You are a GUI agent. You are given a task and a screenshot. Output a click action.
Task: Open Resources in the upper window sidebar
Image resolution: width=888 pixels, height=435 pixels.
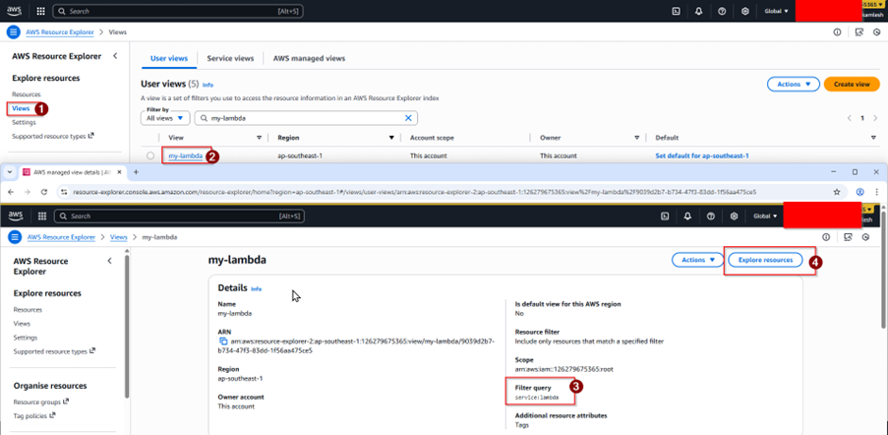coord(26,94)
